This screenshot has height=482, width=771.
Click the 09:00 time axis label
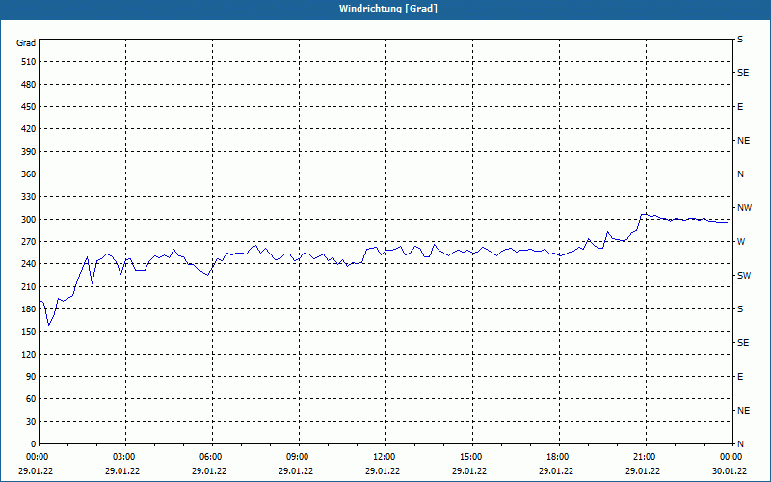point(297,457)
